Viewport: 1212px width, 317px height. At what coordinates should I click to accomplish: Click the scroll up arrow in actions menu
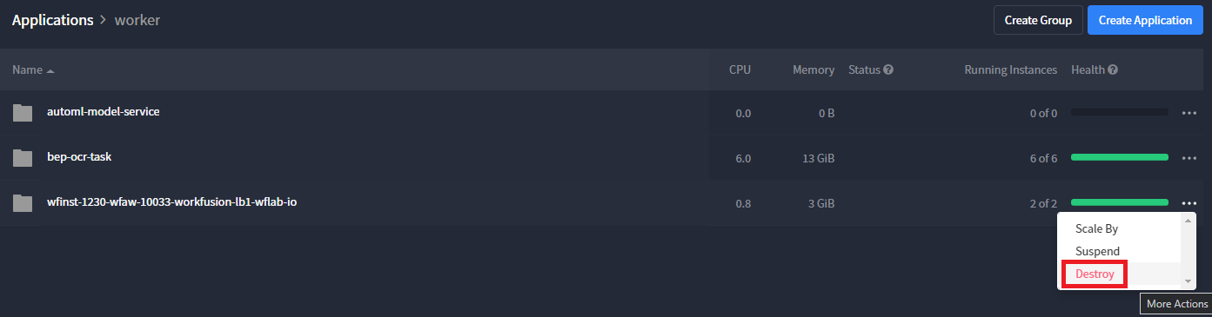coord(1189,221)
